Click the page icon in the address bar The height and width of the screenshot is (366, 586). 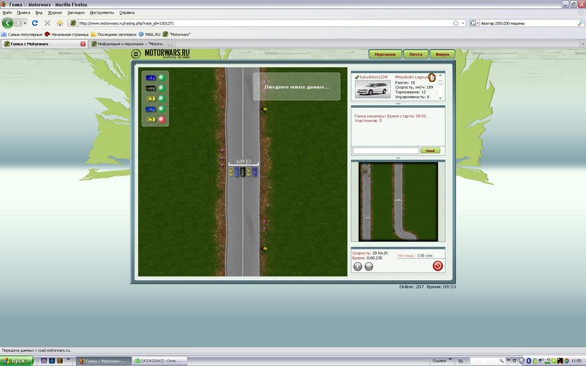(73, 23)
